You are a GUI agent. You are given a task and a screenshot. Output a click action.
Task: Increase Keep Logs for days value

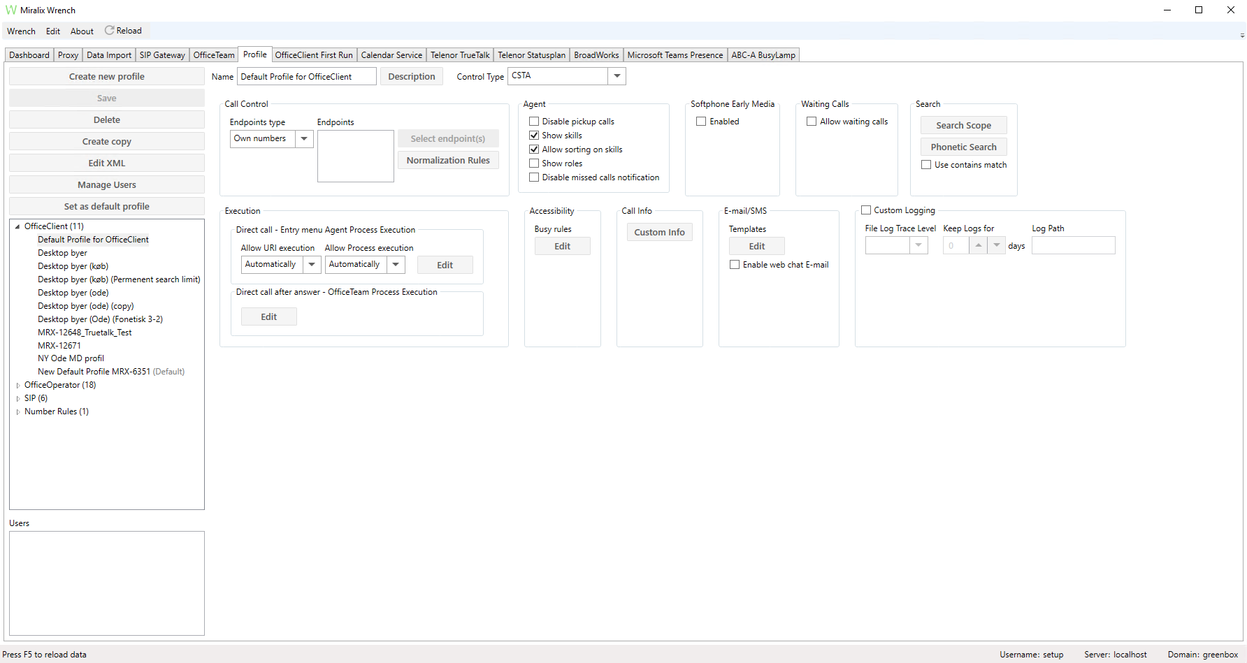coord(979,245)
